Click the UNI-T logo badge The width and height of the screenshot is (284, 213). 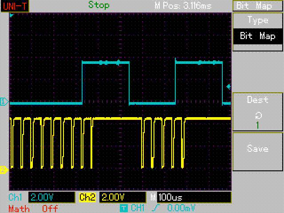tap(15, 6)
